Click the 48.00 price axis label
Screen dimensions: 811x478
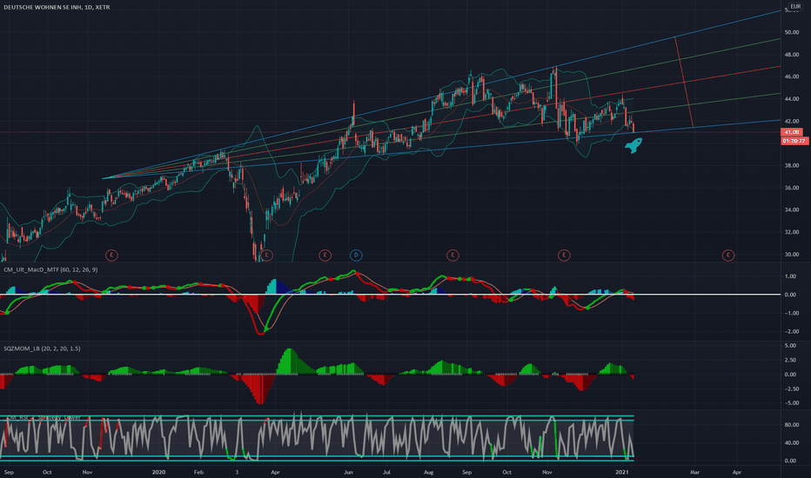point(791,54)
